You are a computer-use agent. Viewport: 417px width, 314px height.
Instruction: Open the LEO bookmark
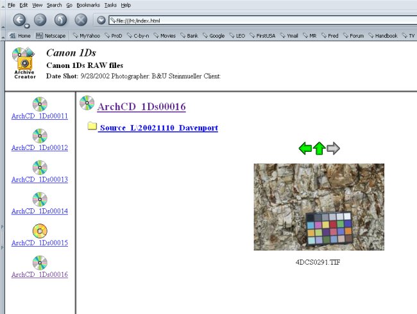click(237, 36)
